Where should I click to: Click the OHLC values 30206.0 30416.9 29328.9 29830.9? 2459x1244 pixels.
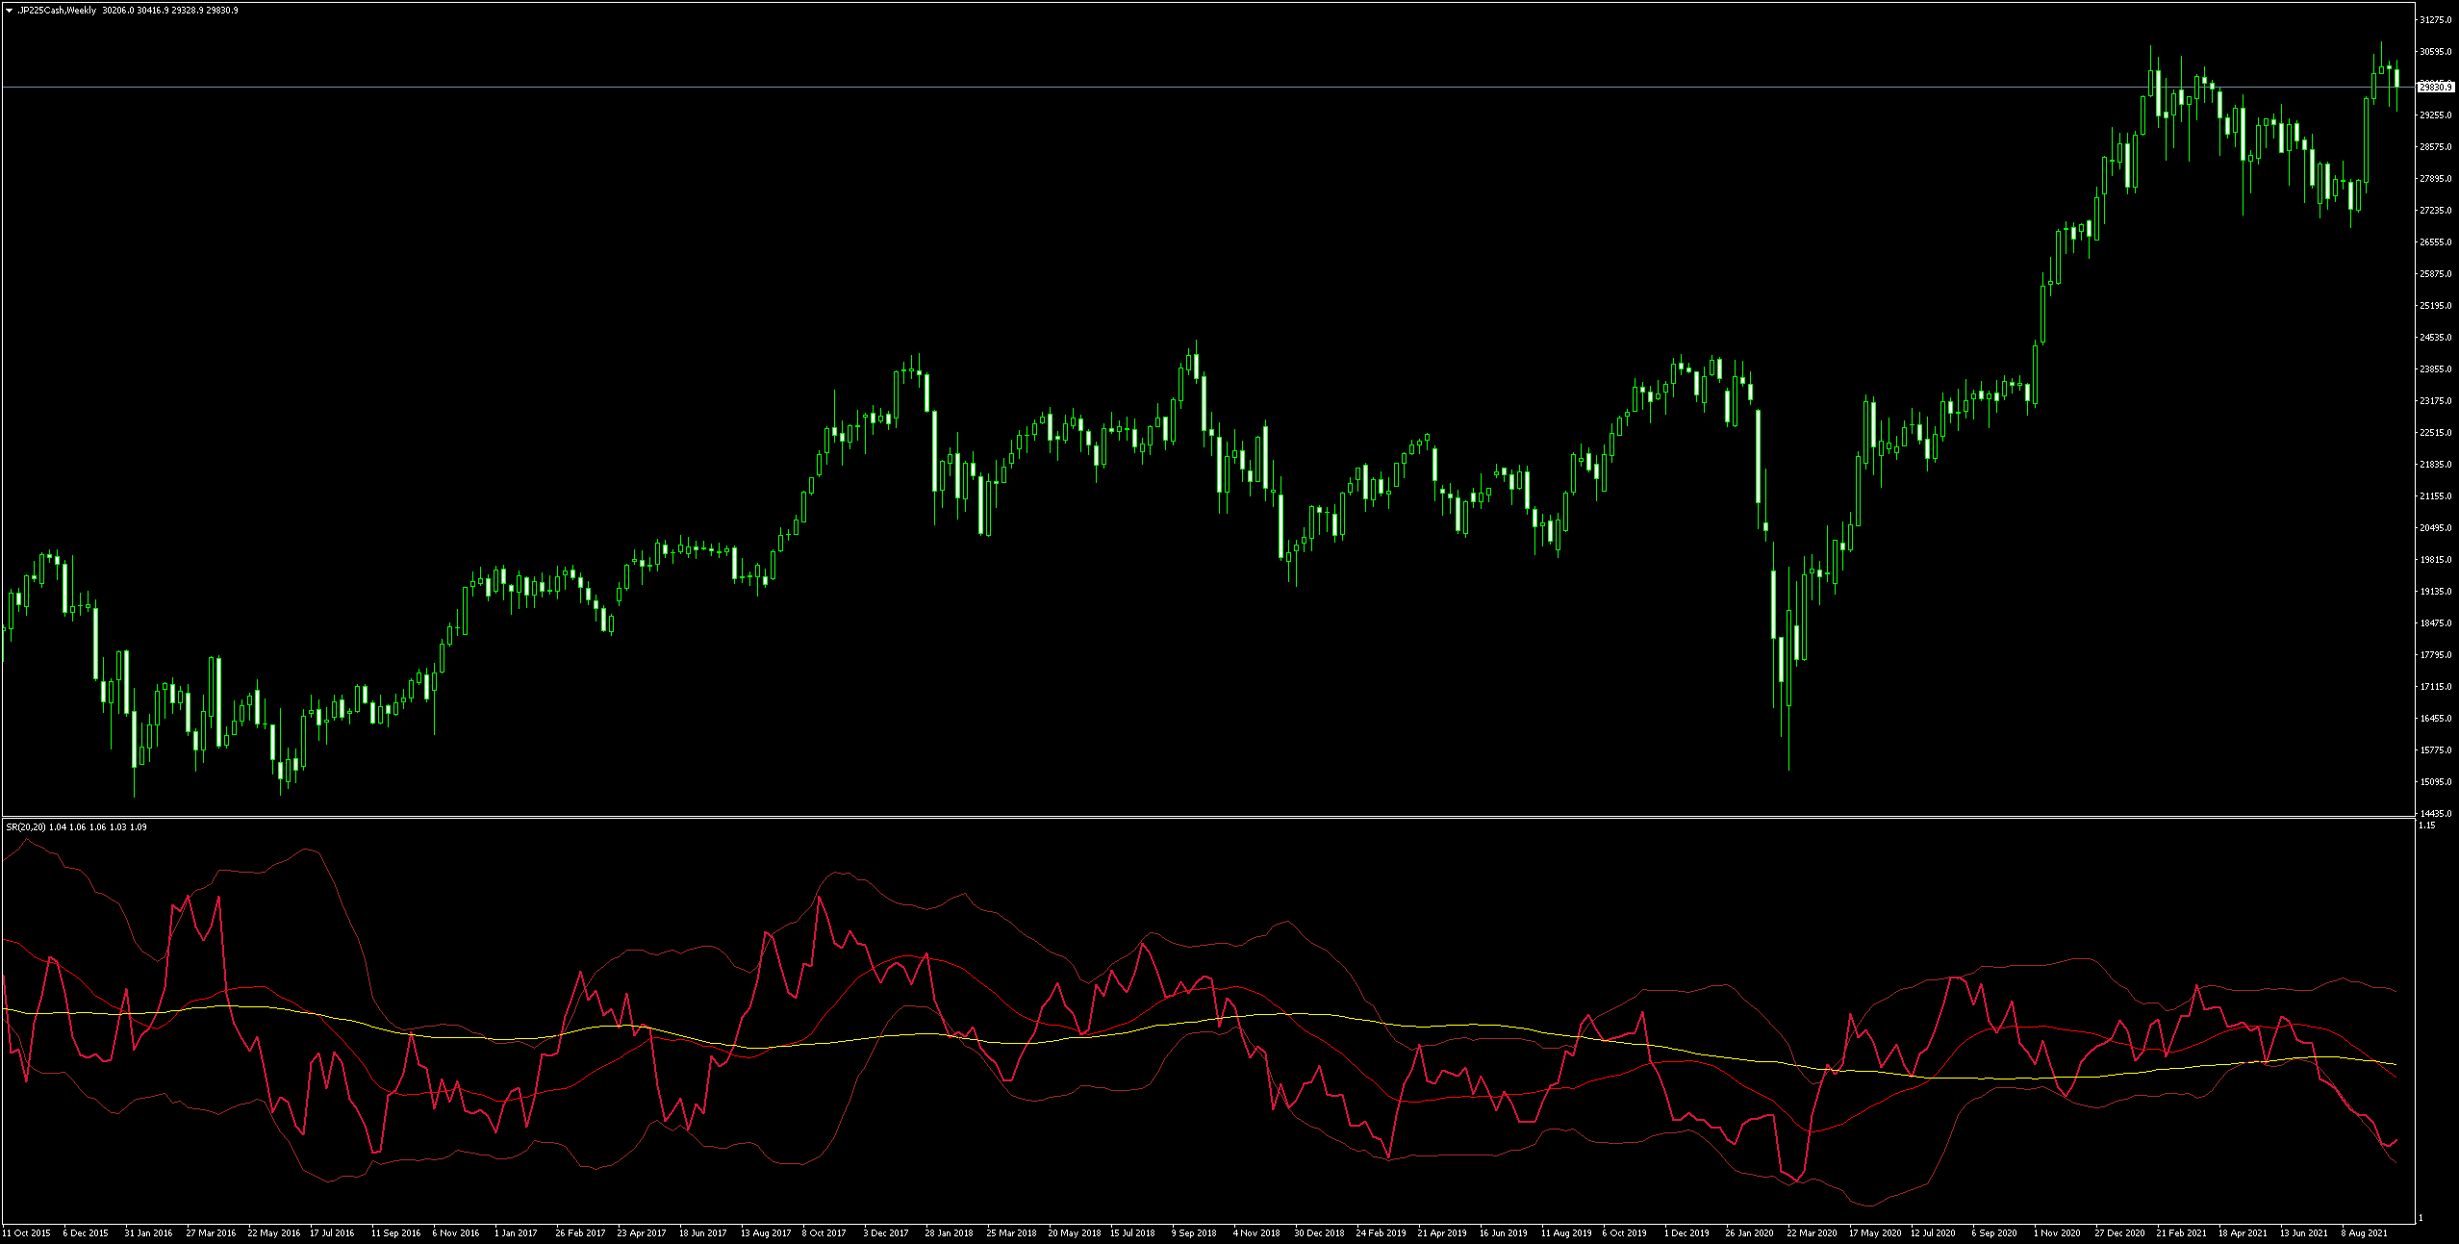click(170, 11)
